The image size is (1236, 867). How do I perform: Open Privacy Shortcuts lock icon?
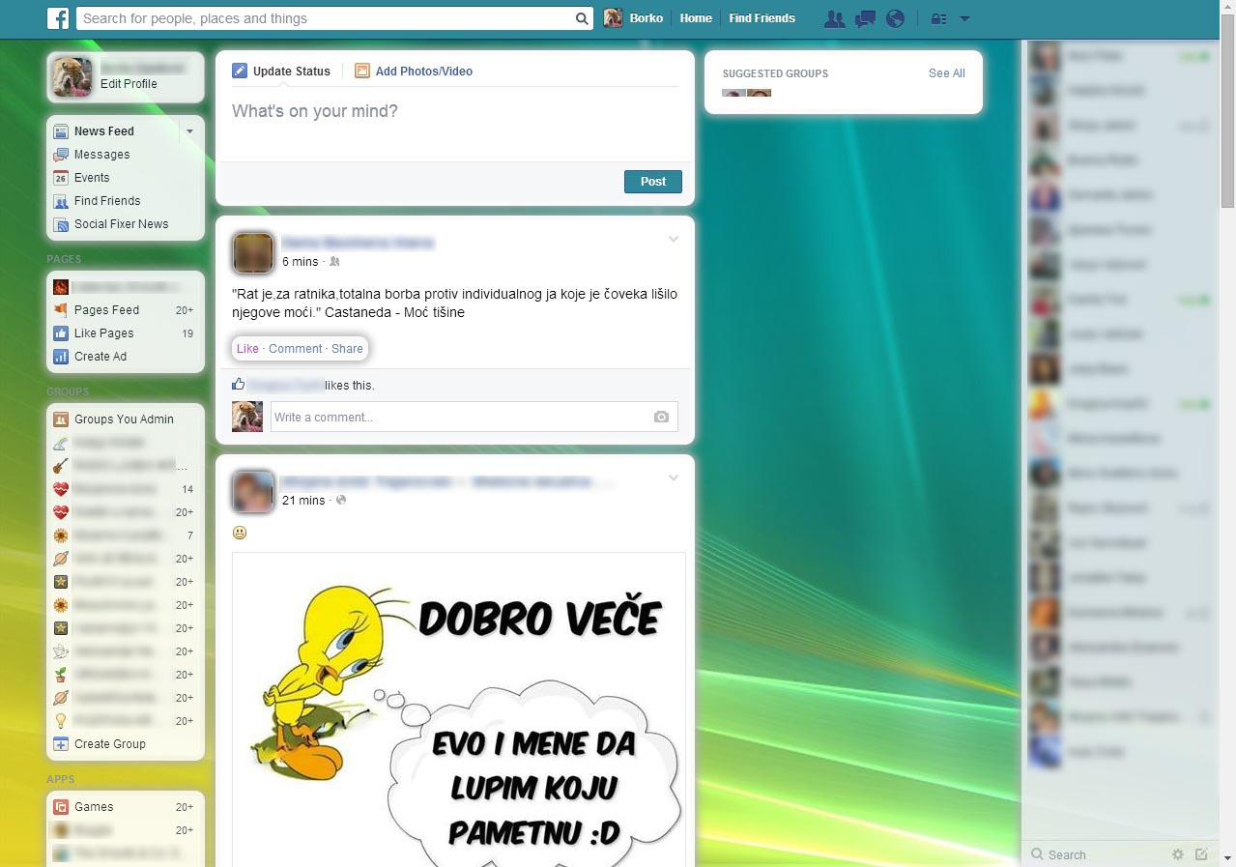[x=938, y=18]
